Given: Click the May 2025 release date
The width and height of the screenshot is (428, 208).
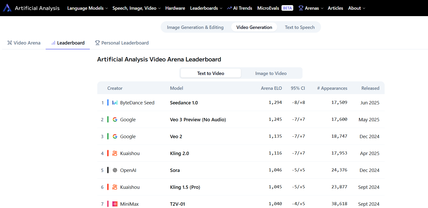Looking at the screenshot, I should (x=369, y=119).
